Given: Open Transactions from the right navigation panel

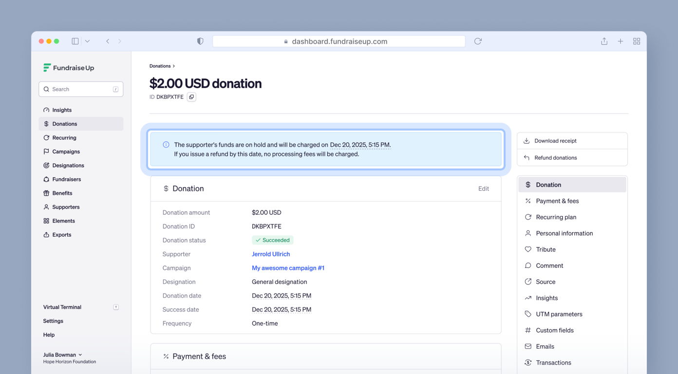Looking at the screenshot, I should tap(553, 362).
